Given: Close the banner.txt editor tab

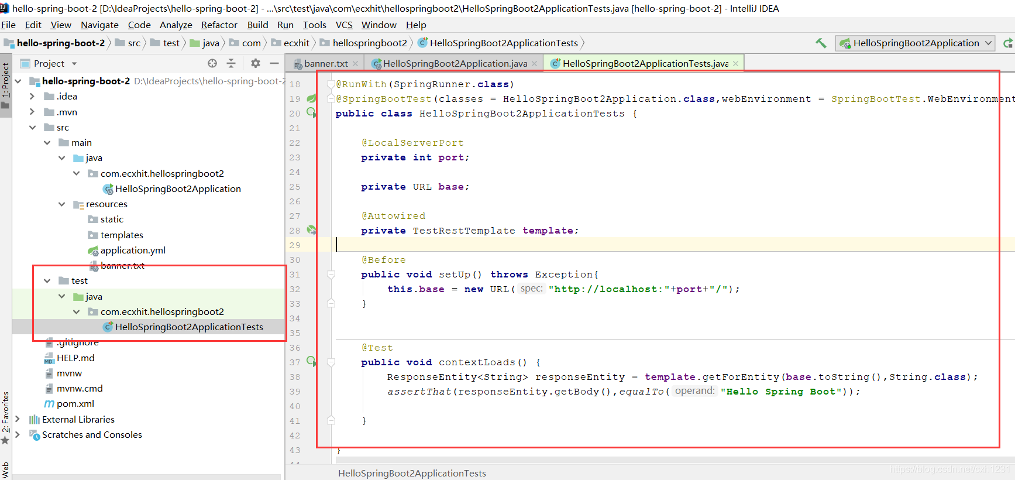Looking at the screenshot, I should point(355,63).
